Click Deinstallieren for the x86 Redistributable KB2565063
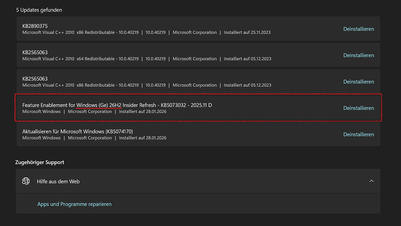 coord(359,82)
